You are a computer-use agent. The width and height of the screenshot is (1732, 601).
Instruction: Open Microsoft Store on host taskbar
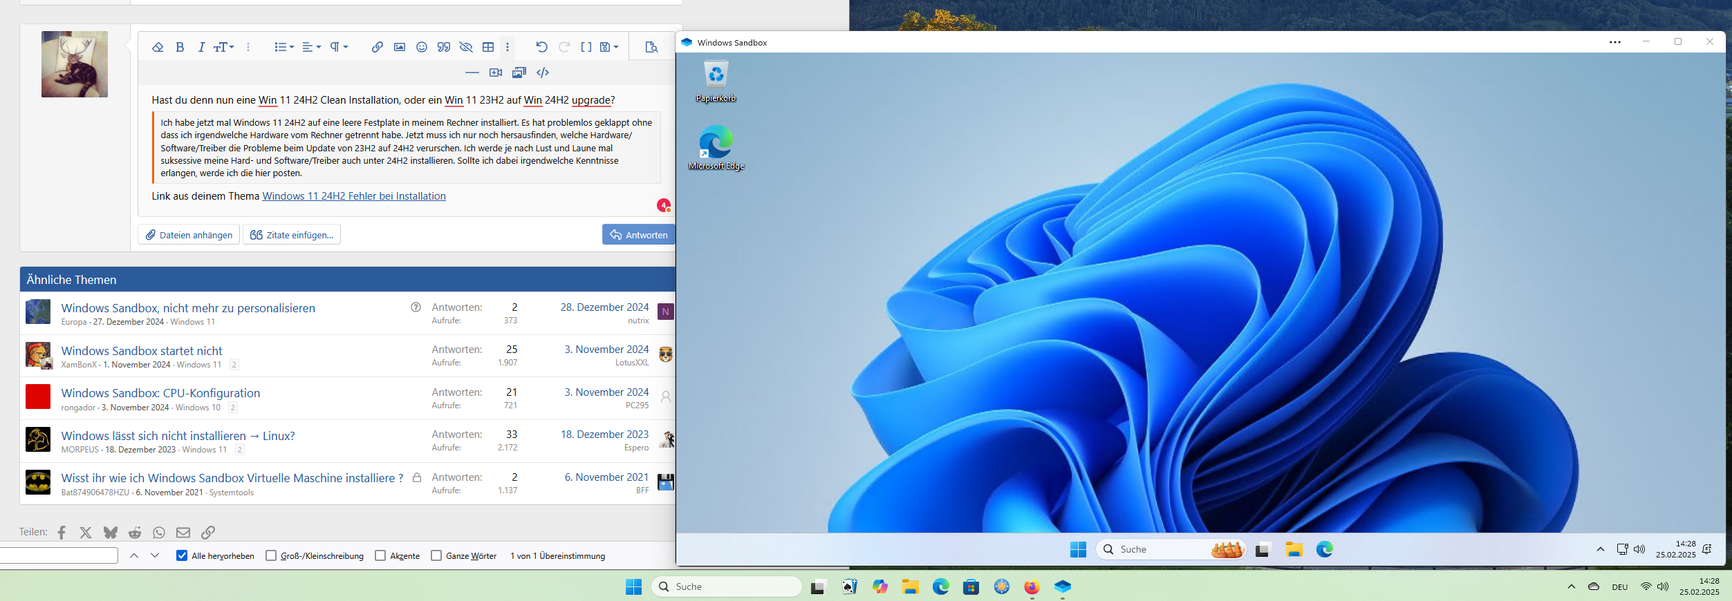971,586
